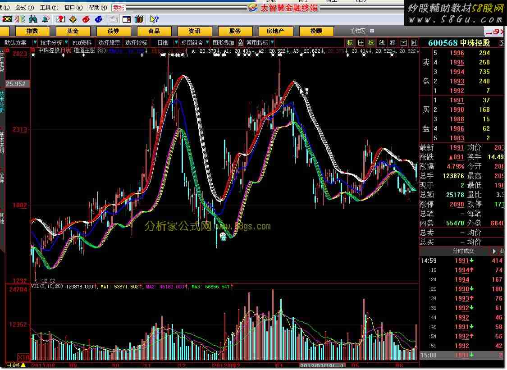
Task: Click the 600568 中珠控股 stock title
Action: click(459, 43)
